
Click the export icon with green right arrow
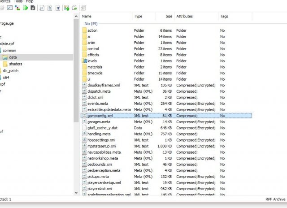point(74,8)
